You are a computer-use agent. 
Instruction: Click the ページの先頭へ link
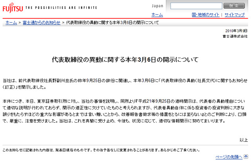pyautogui.click(x=229, y=157)
